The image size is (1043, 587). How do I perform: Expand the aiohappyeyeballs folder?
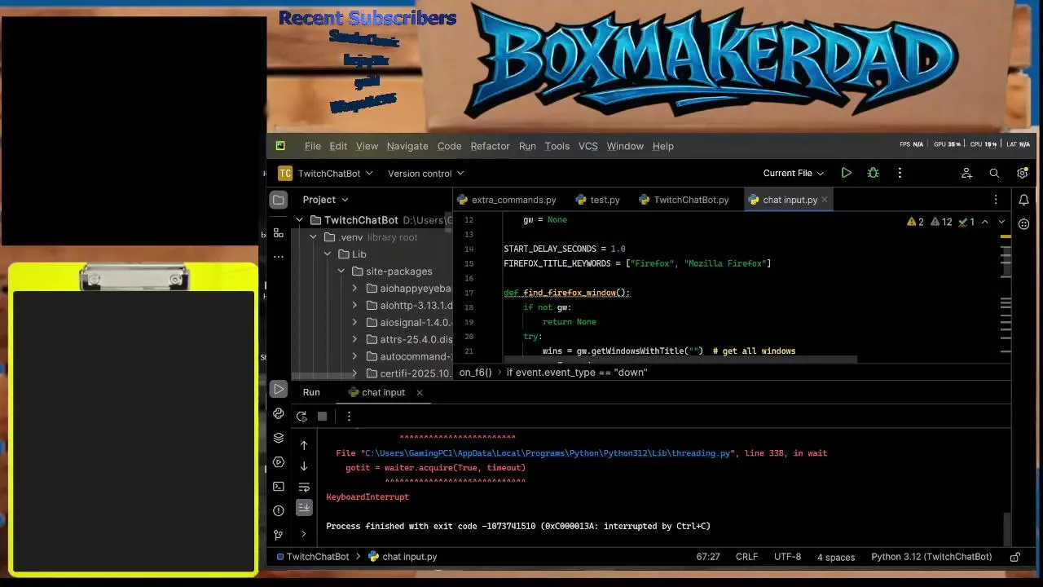pos(354,289)
